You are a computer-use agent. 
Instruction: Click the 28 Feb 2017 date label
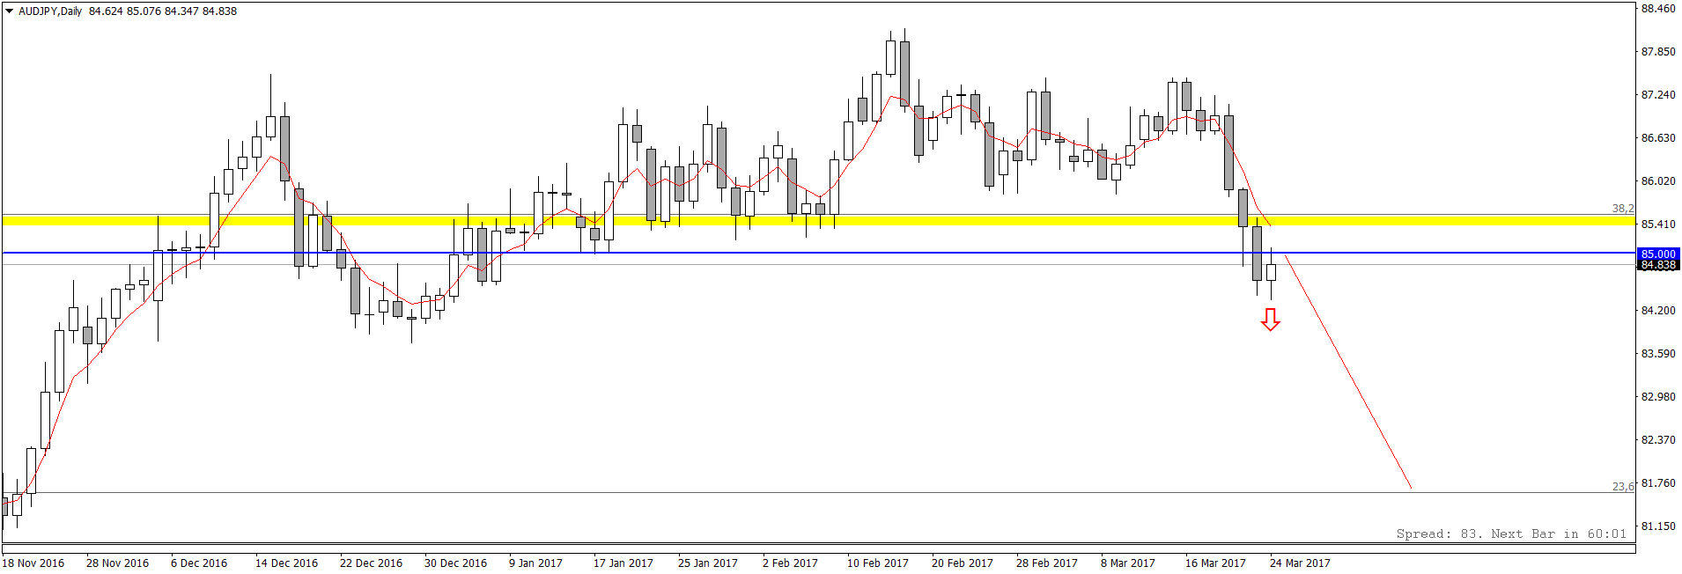[1047, 563]
